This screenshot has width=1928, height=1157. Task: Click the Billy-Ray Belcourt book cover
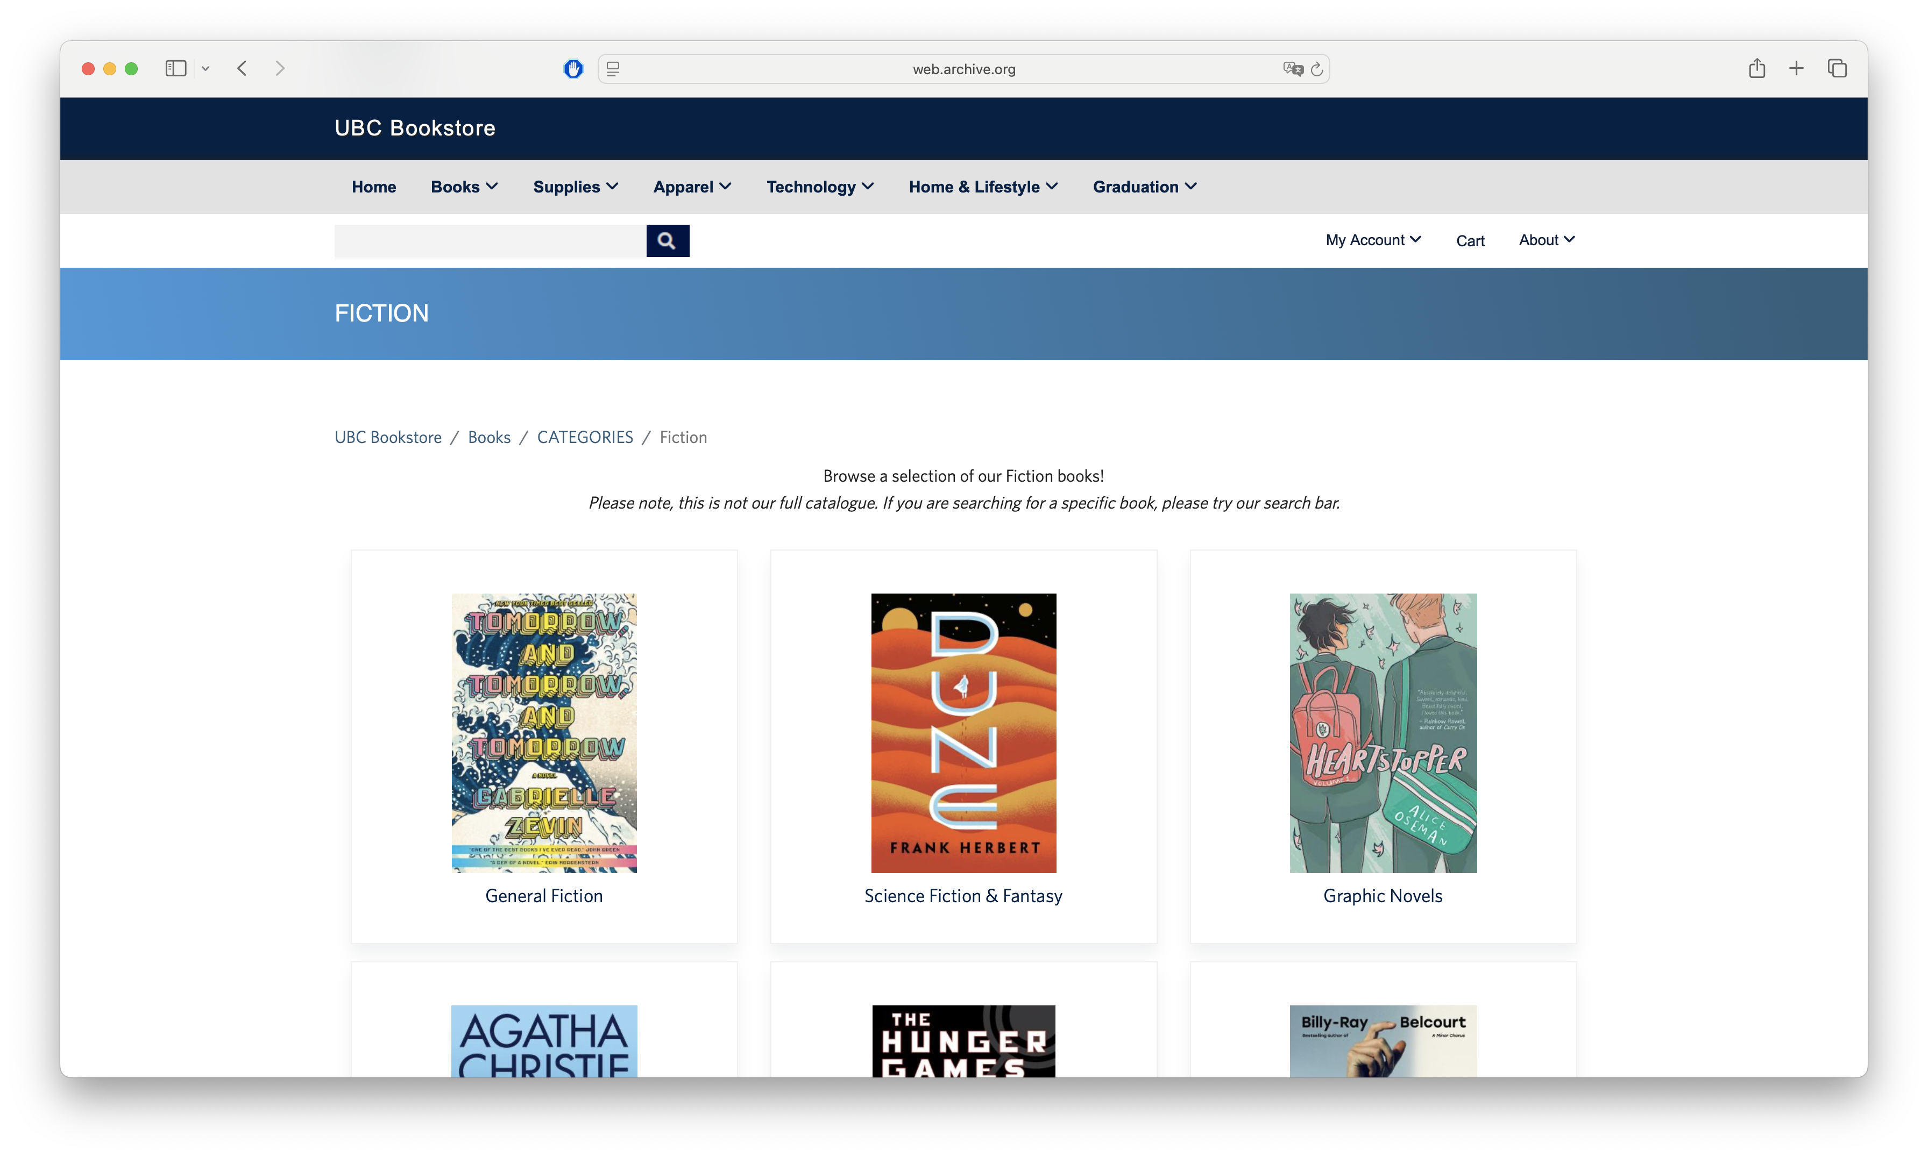point(1384,1041)
